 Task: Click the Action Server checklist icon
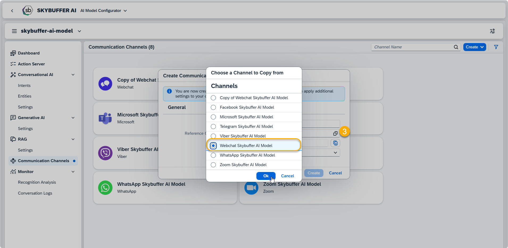coord(13,64)
